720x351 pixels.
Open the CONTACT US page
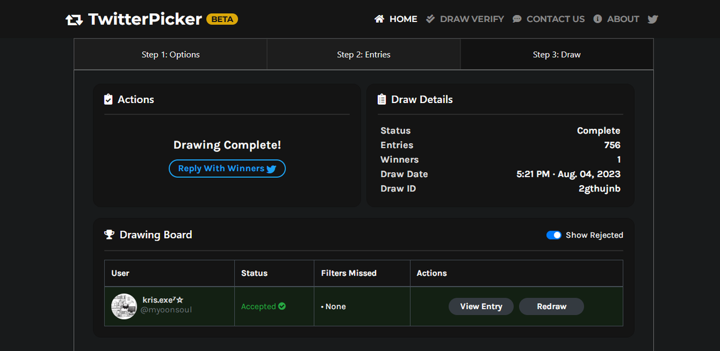tap(548, 19)
